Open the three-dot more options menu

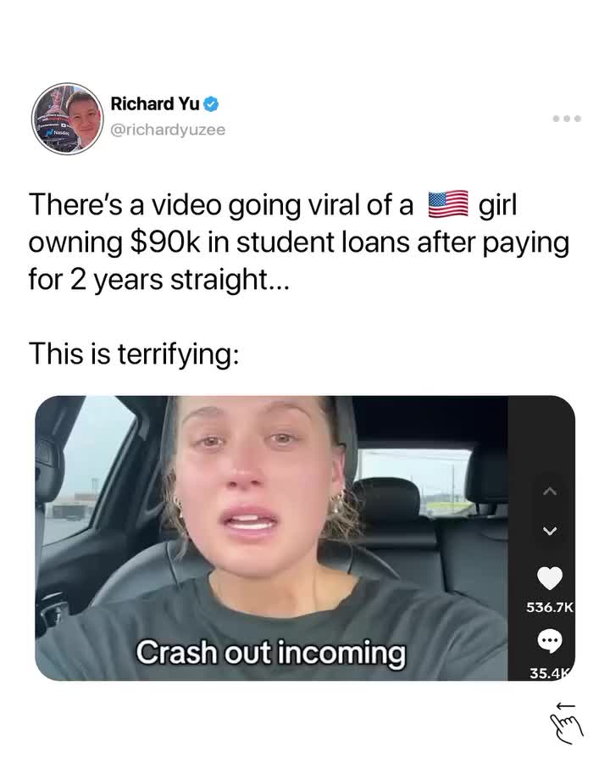point(567,119)
